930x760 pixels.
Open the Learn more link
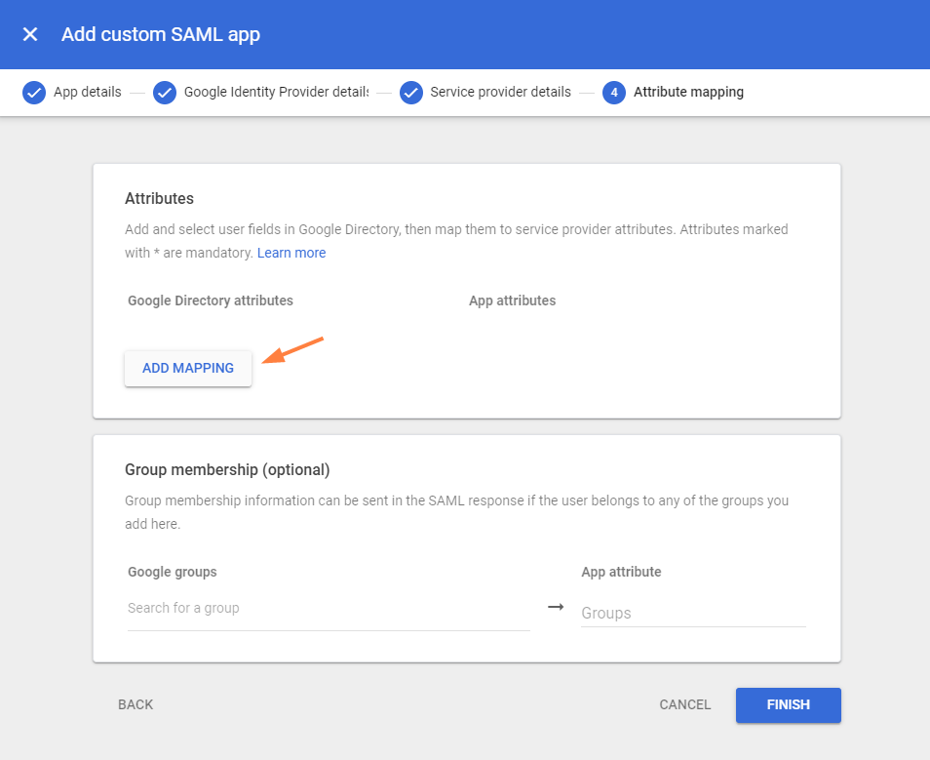pyautogui.click(x=291, y=253)
